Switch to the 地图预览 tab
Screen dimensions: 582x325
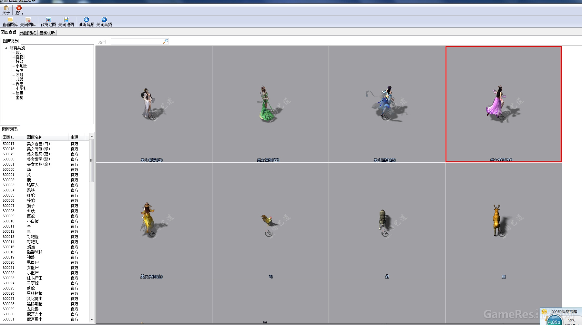28,33
